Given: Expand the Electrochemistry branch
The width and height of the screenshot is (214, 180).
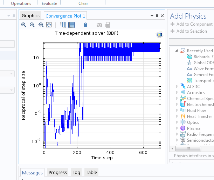Looking at the screenshot, I should coord(177,105).
